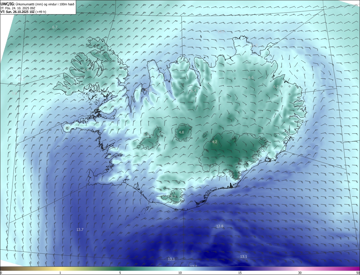
Task: Click the 4.8 value label
Action: click(x=181, y=132)
